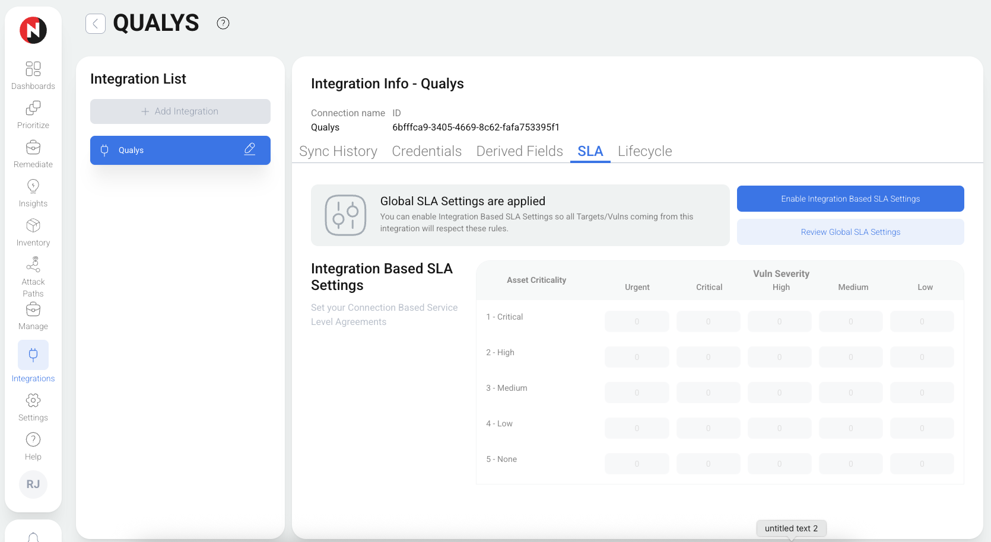Open the Derived Fields tab

tap(520, 151)
